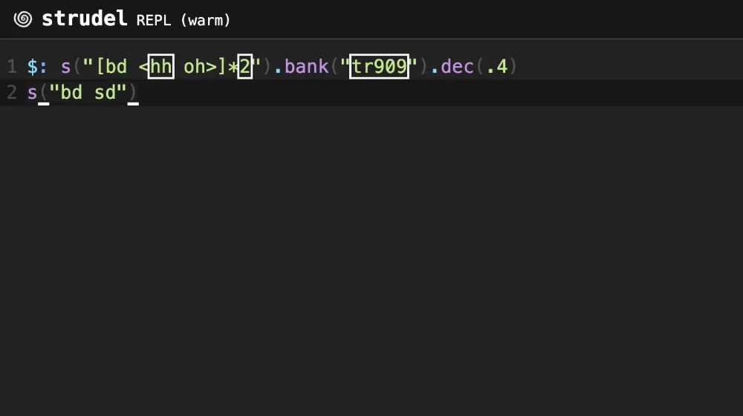Click the "tr909" bank name string
The image size is (743, 416).
pyautogui.click(x=379, y=66)
